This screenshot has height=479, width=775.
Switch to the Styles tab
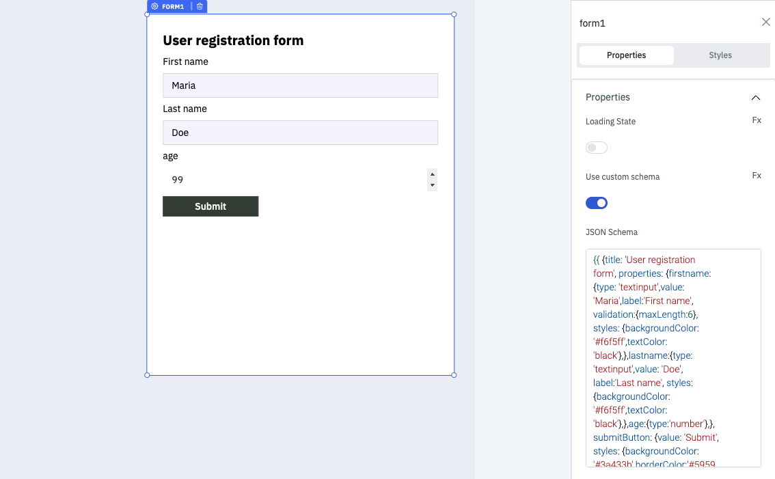tap(720, 55)
